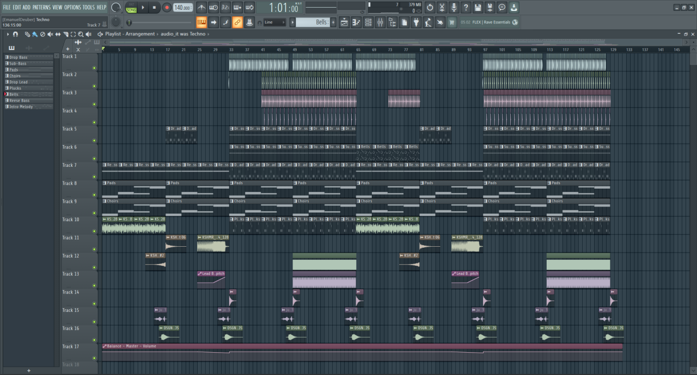Open the Channel rack icon
697x375 pixels.
pos(368,22)
